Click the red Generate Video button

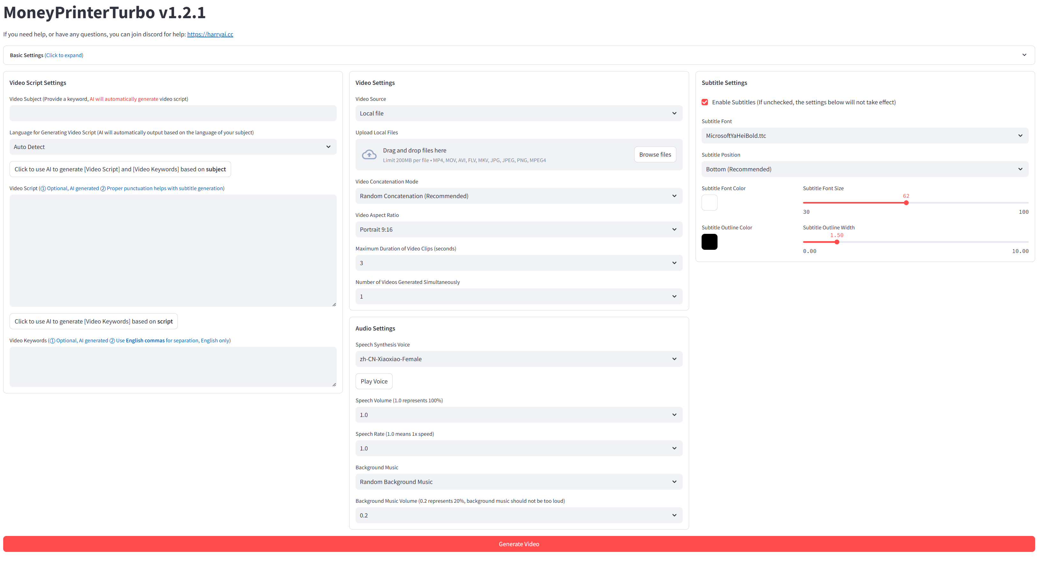pyautogui.click(x=519, y=544)
